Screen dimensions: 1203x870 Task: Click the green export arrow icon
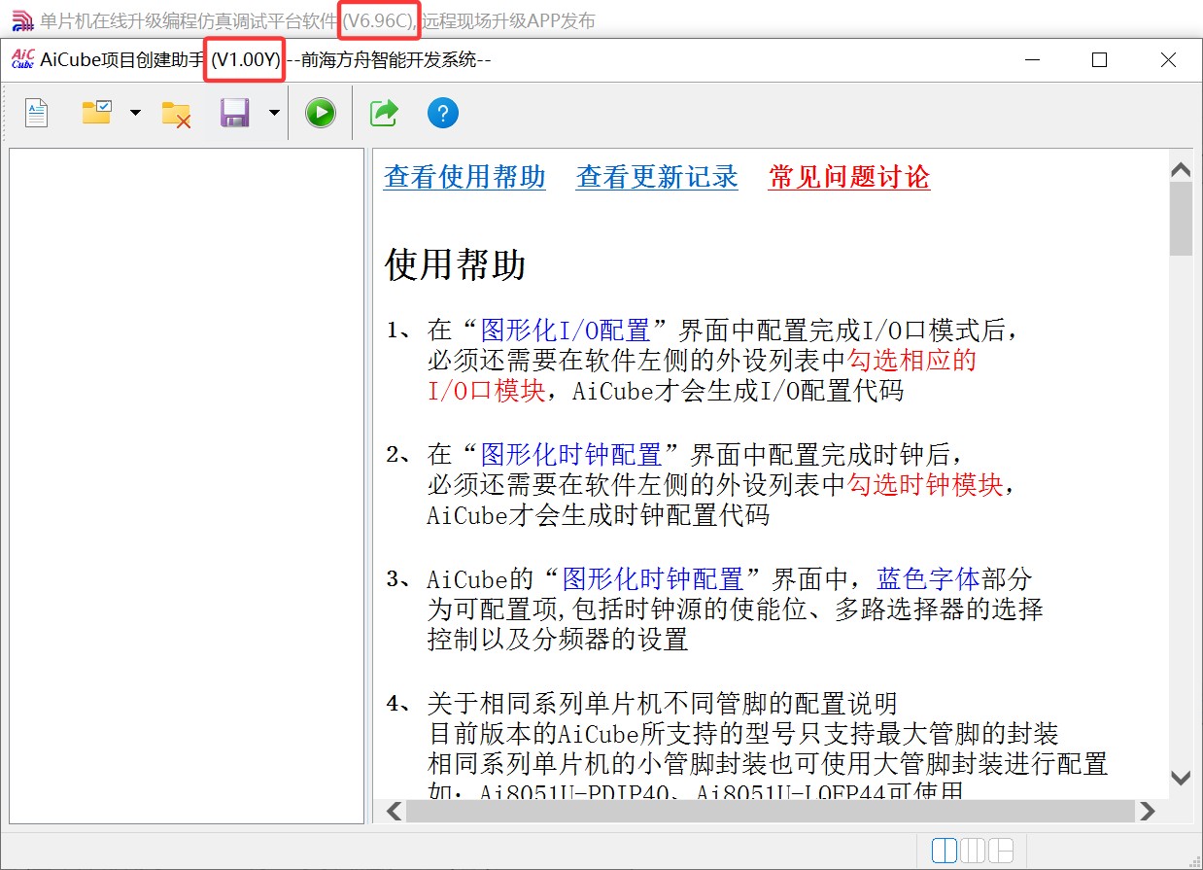[x=384, y=113]
